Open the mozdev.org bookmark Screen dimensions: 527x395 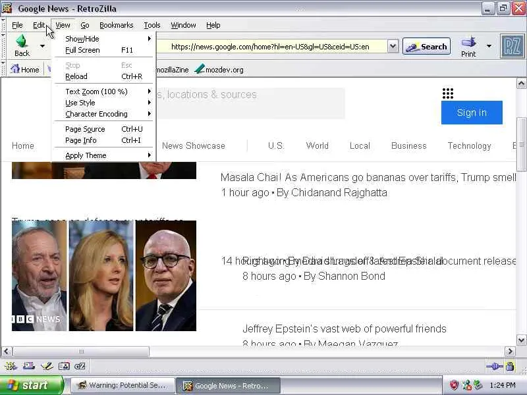click(x=219, y=70)
